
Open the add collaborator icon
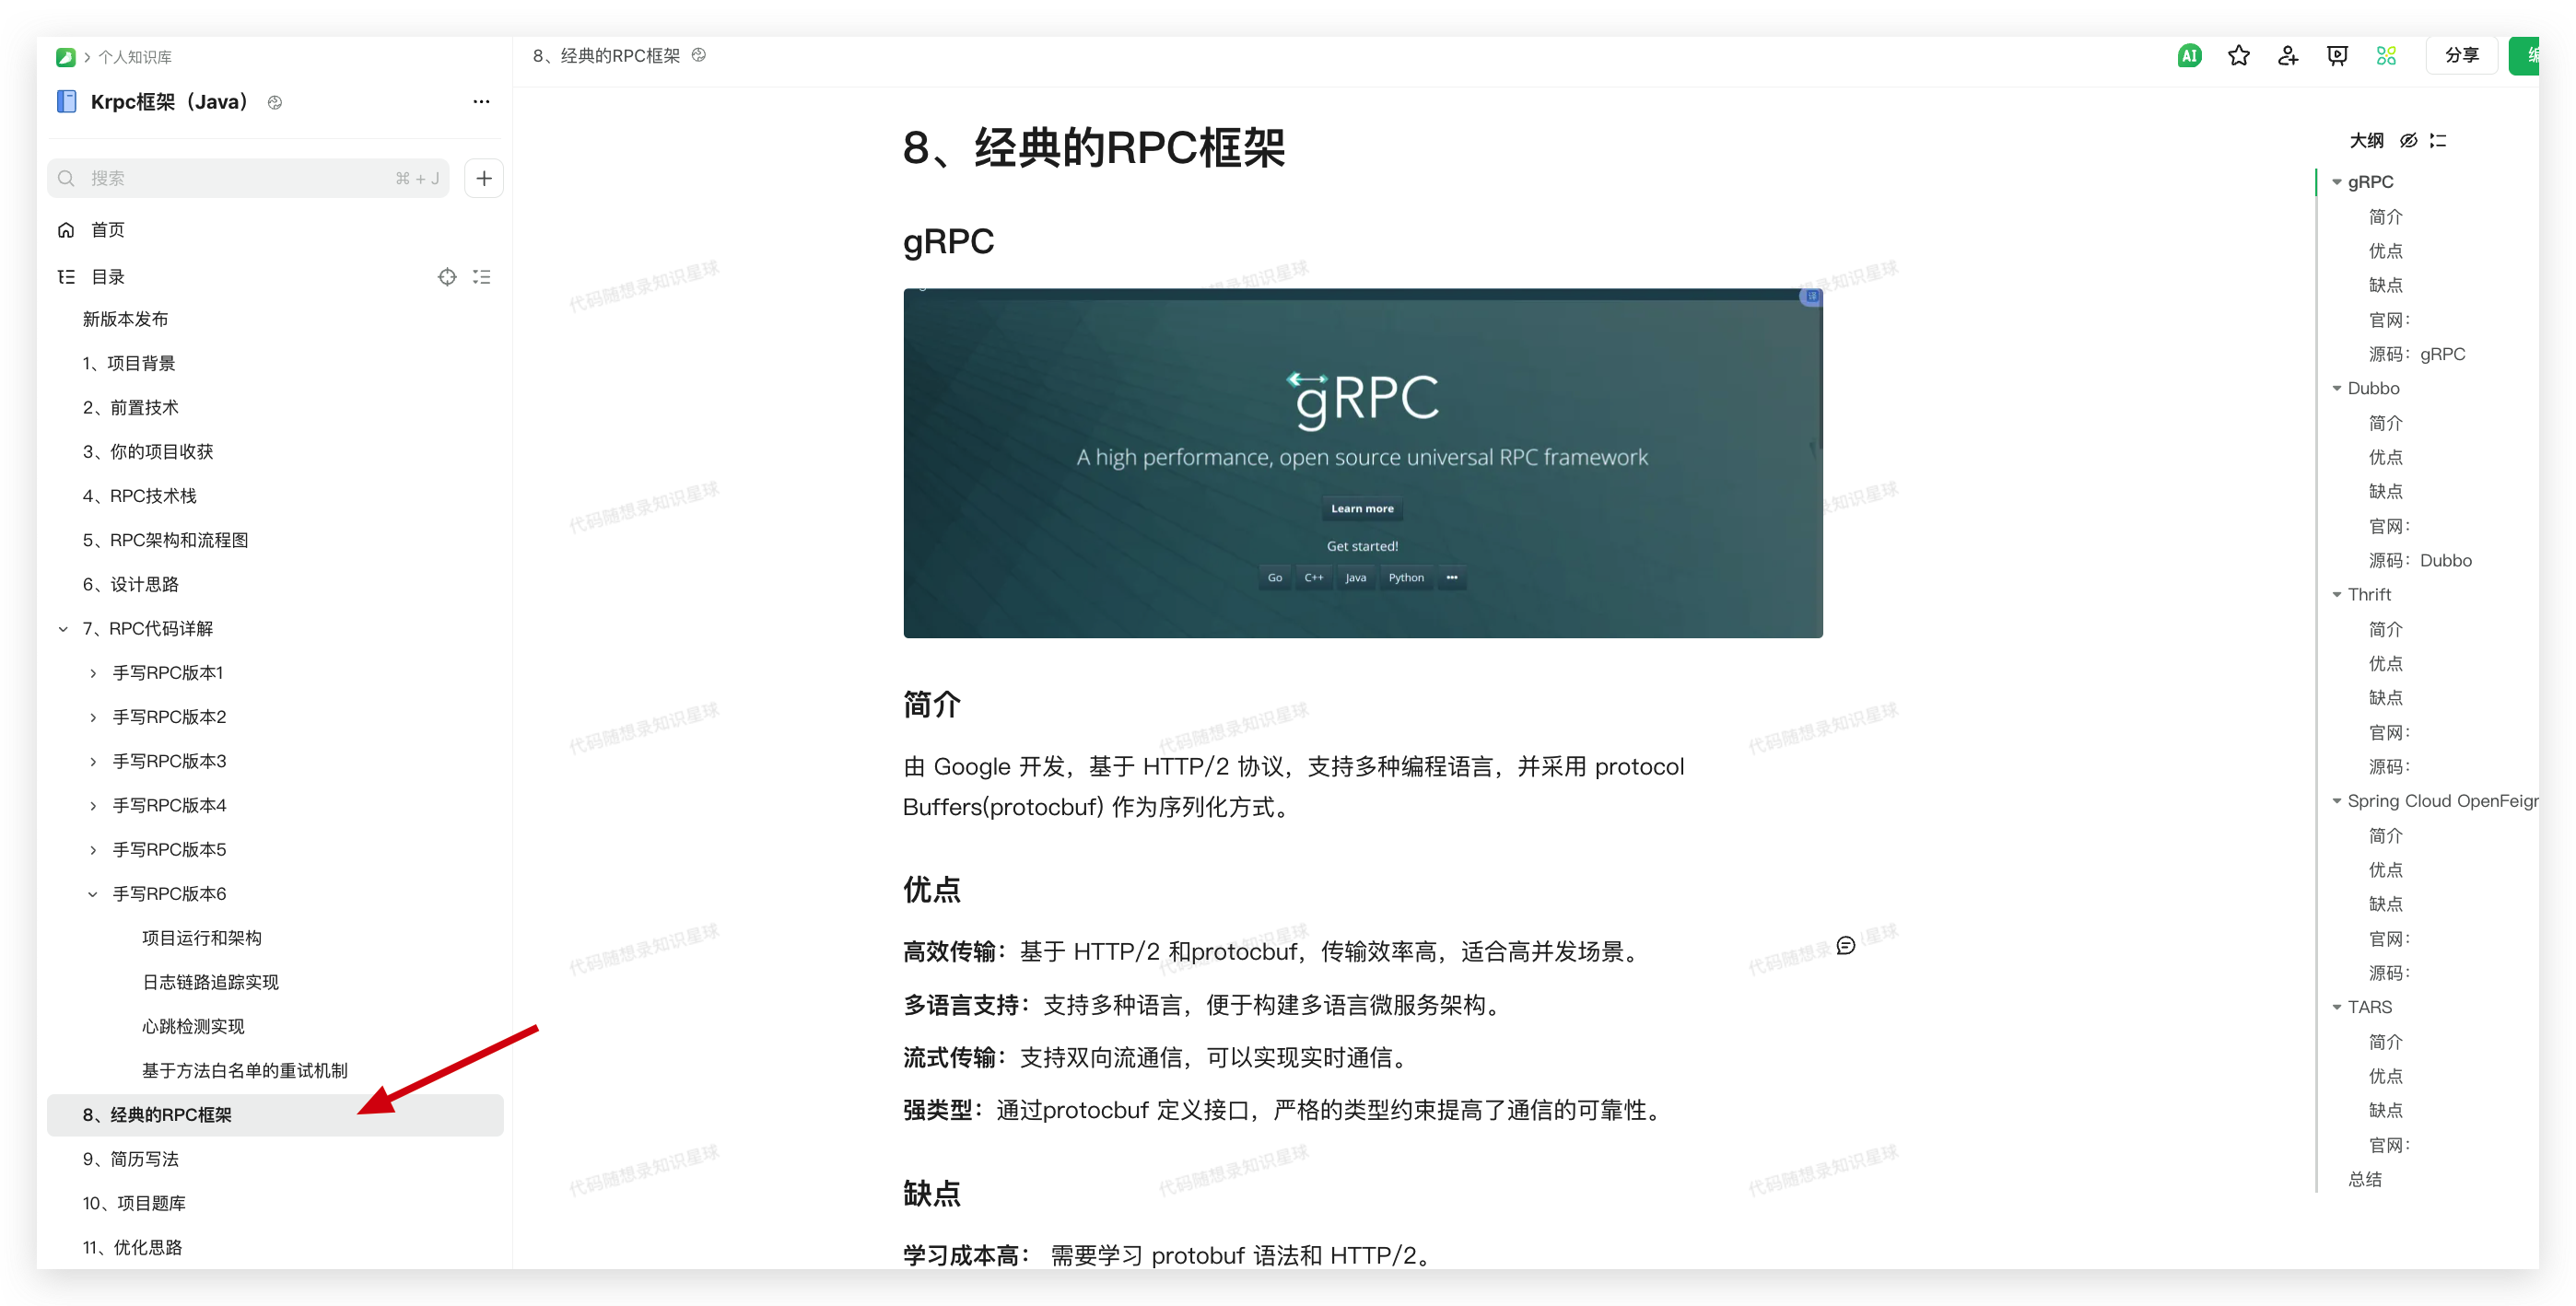2287,56
